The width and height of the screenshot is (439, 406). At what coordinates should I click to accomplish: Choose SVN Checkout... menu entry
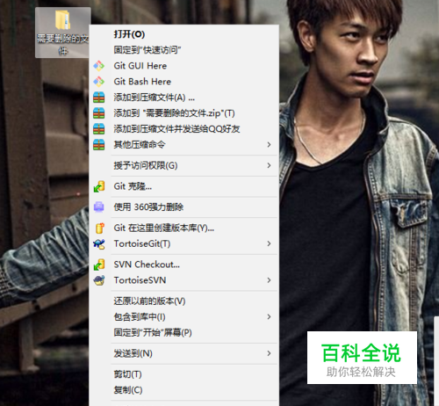point(184,265)
